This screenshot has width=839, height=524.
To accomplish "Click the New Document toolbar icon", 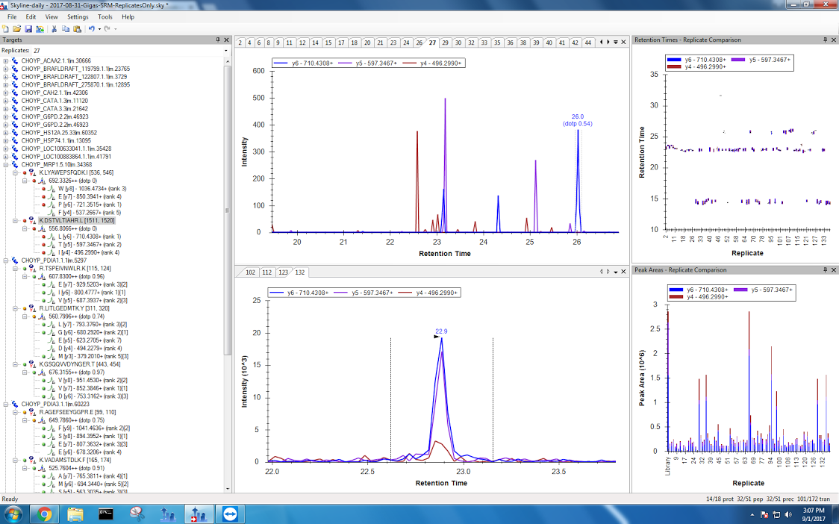I will point(6,28).
